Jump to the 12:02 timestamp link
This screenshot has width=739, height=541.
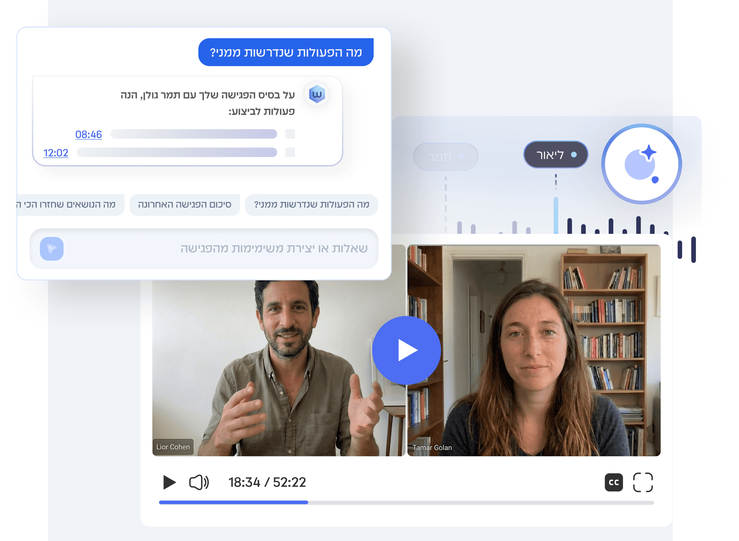click(56, 153)
